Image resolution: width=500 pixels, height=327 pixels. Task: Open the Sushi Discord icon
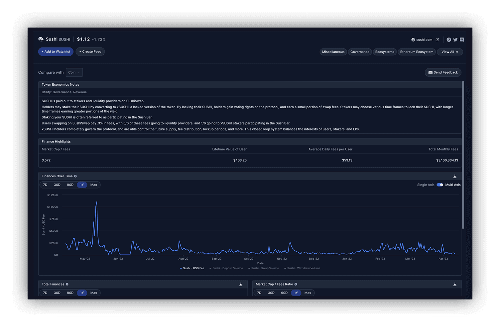462,40
